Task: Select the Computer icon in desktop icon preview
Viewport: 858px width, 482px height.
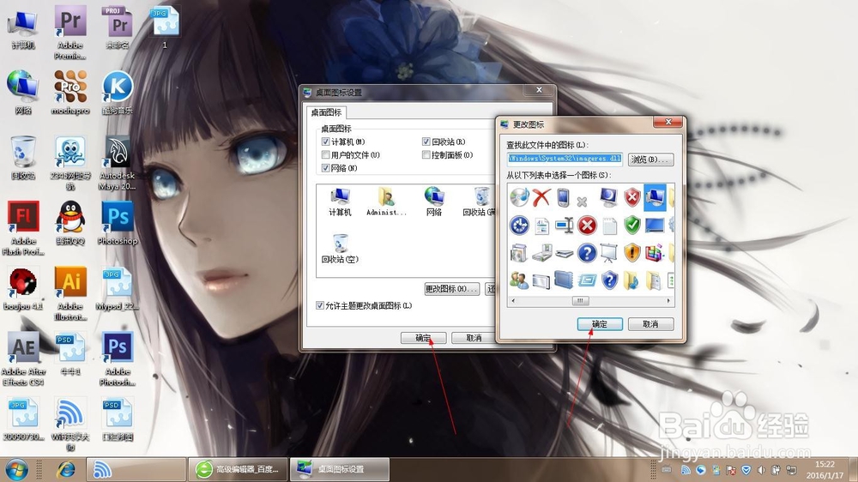Action: pos(340,201)
